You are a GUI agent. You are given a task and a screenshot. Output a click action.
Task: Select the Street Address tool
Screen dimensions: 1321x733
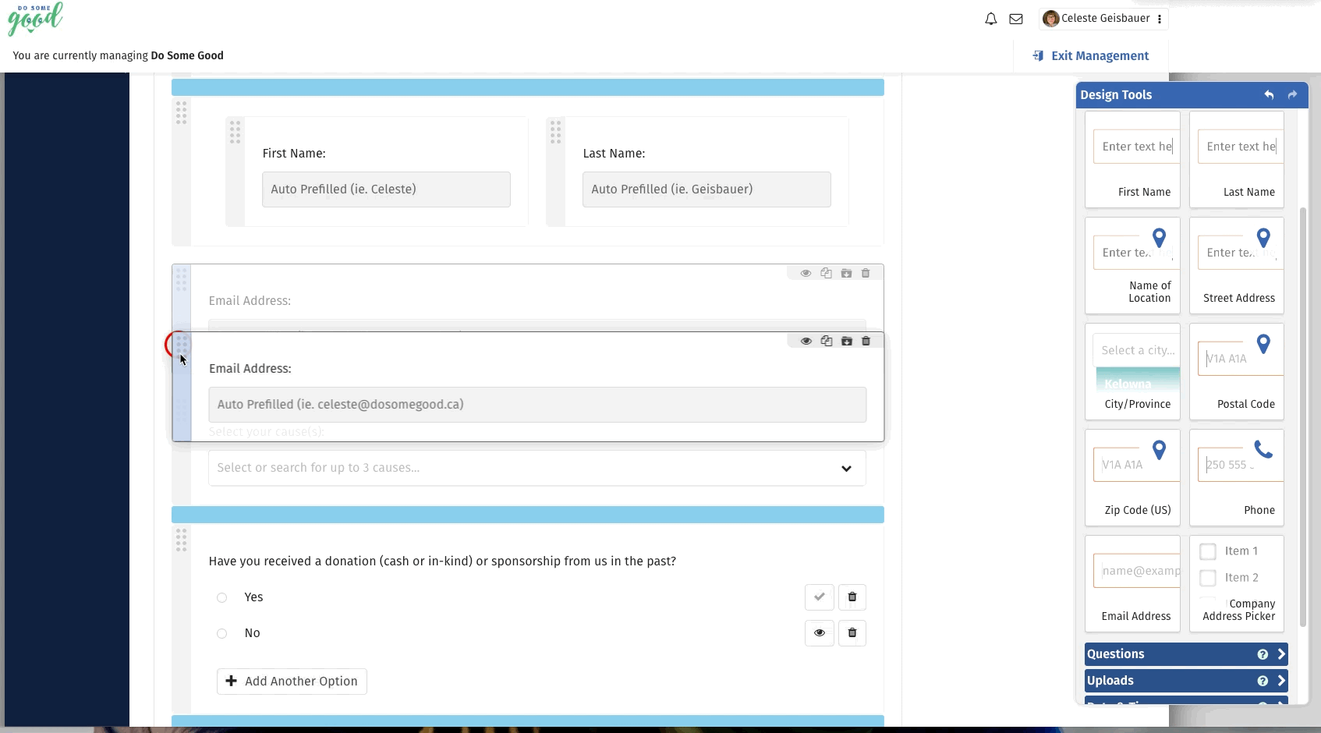click(1237, 266)
